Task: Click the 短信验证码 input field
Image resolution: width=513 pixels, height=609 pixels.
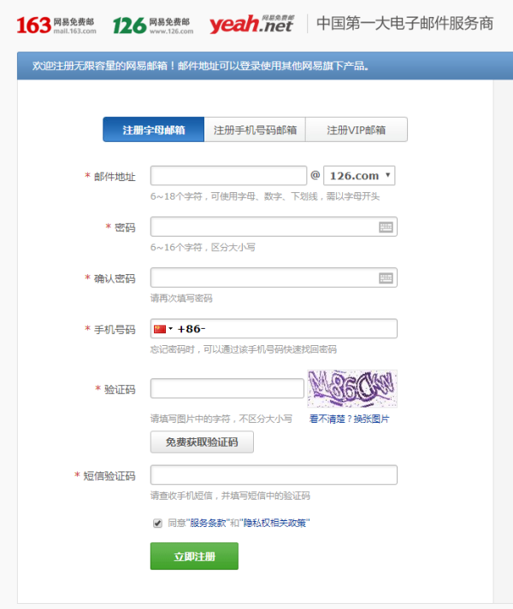Action: pos(274,475)
